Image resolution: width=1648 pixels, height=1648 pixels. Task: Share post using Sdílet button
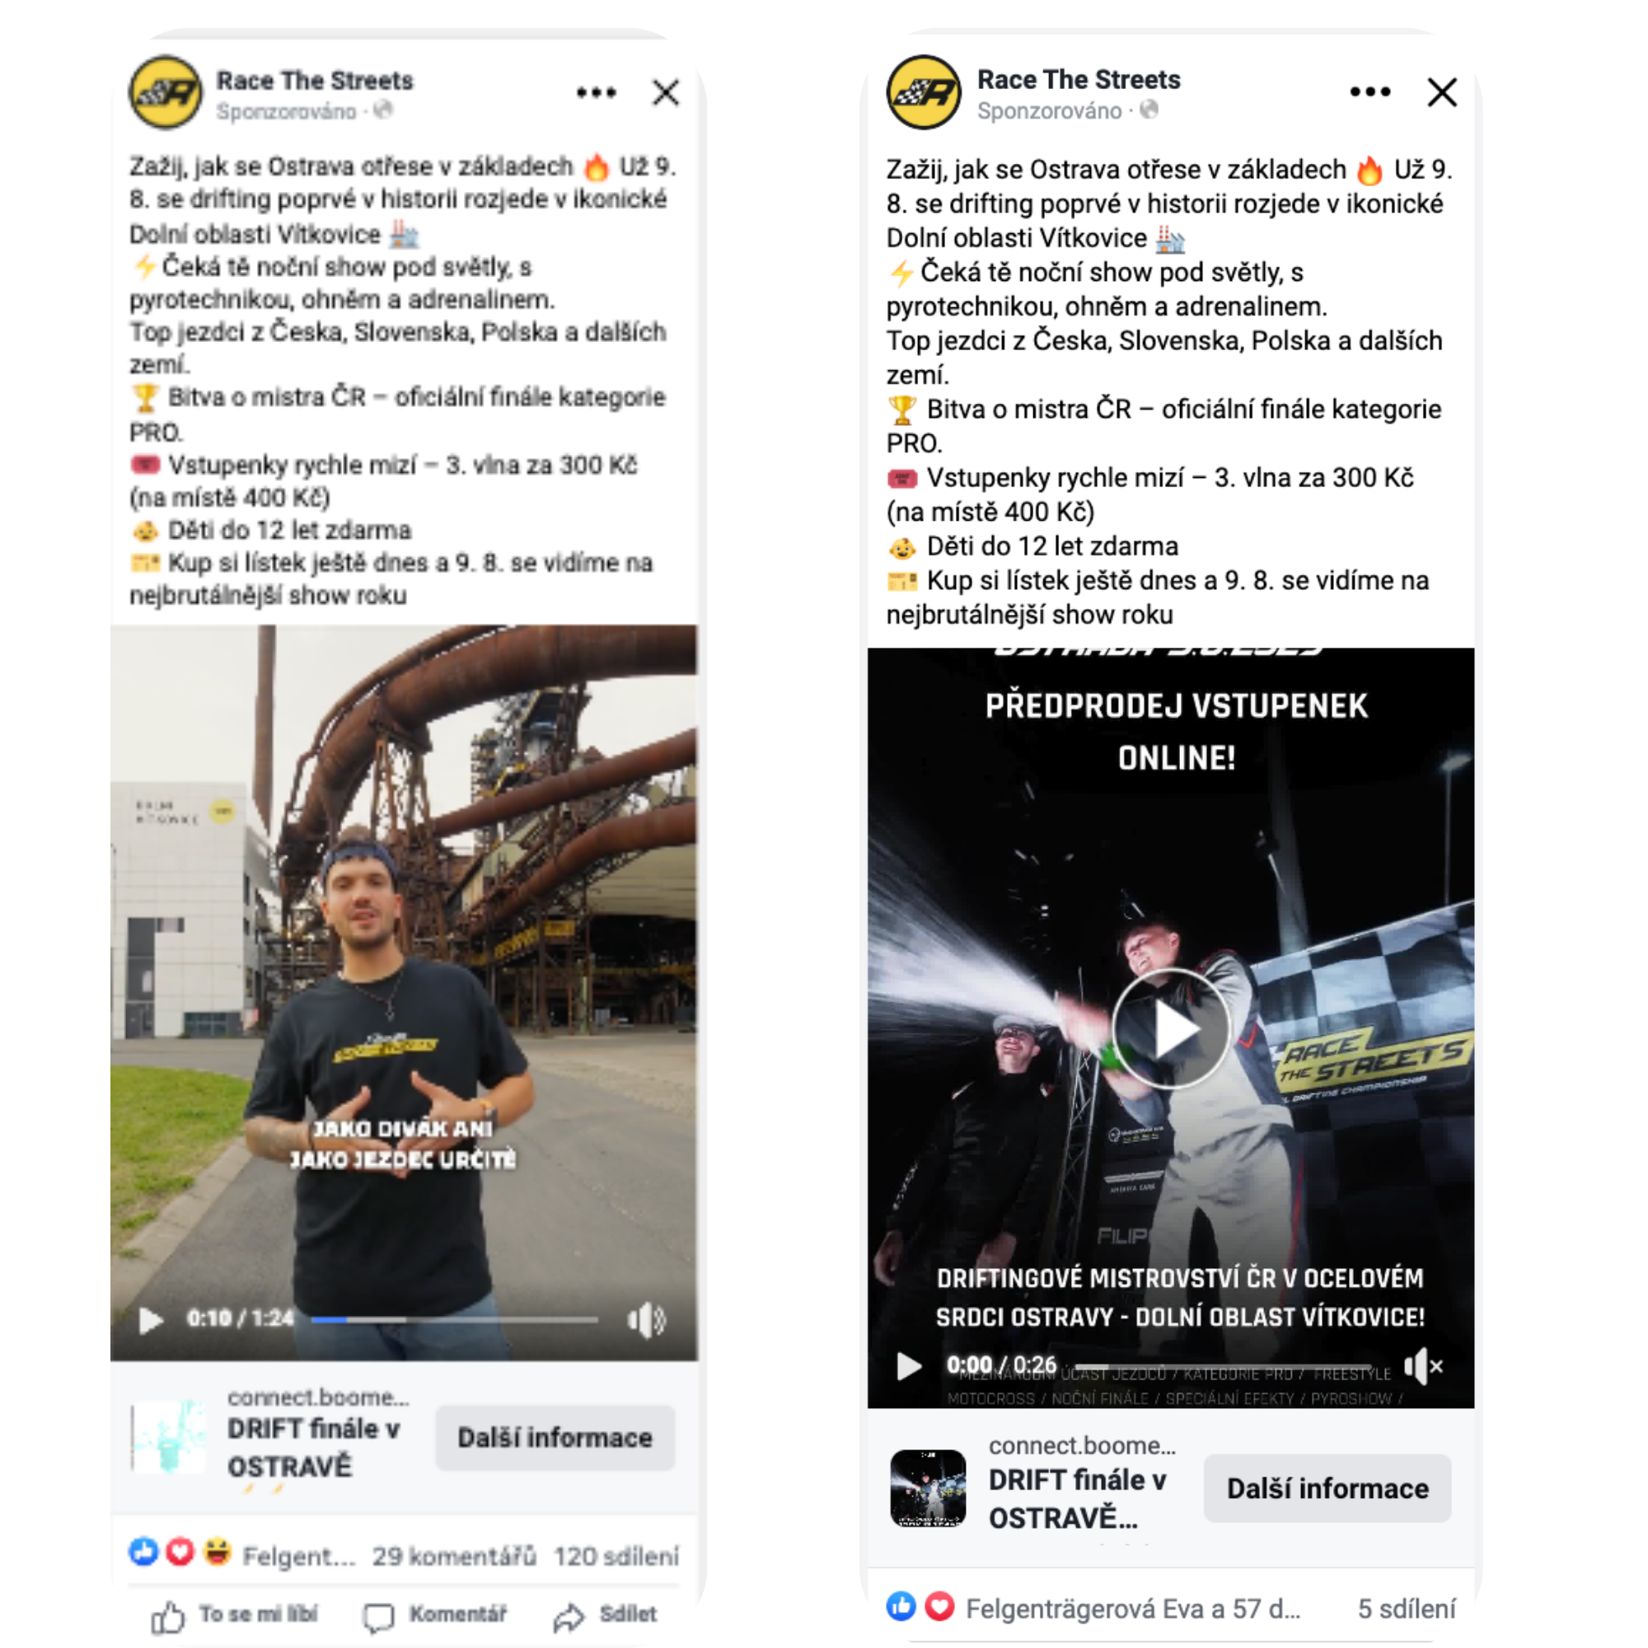point(605,1615)
